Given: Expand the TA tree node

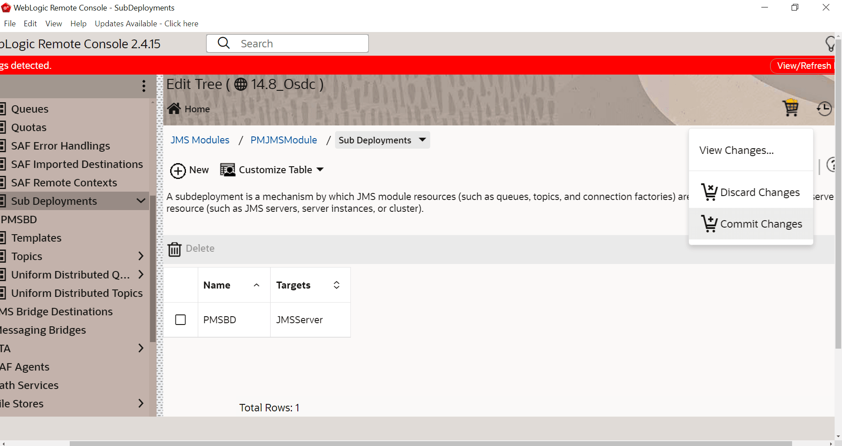Looking at the screenshot, I should pyautogui.click(x=141, y=348).
